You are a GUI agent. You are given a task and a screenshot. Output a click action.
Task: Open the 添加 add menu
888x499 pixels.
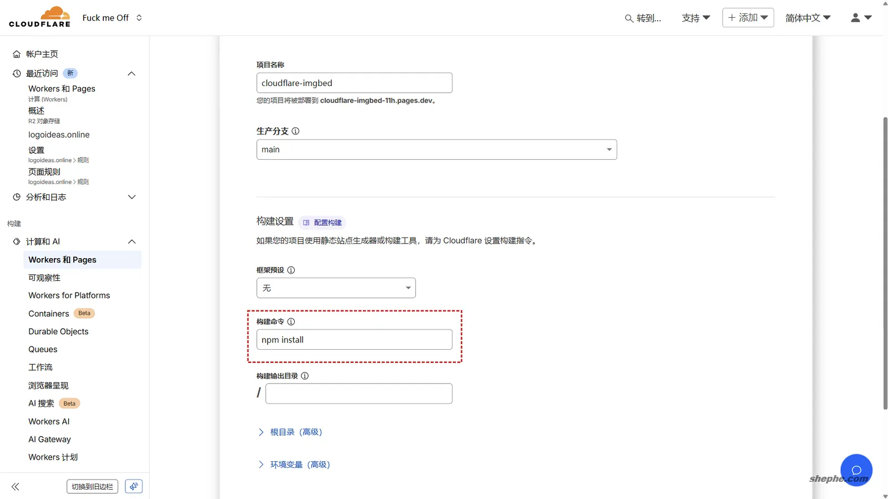[748, 18]
